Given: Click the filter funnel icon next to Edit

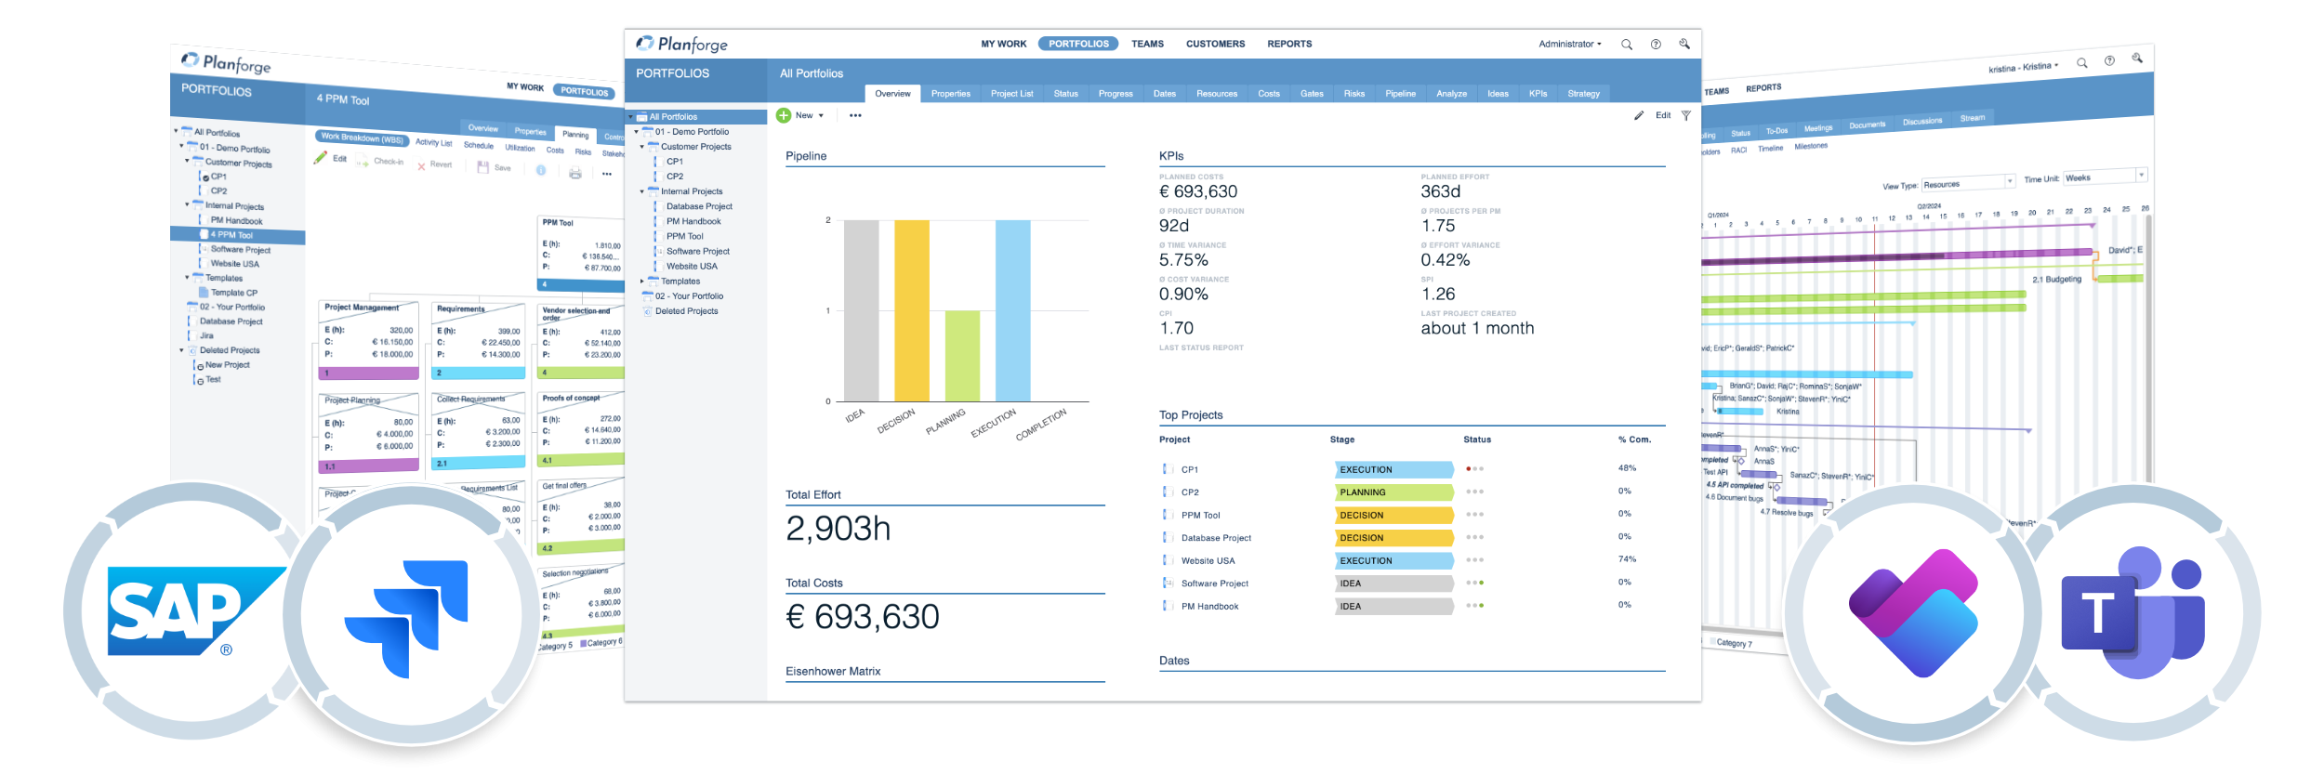Looking at the screenshot, I should click(x=1686, y=116).
